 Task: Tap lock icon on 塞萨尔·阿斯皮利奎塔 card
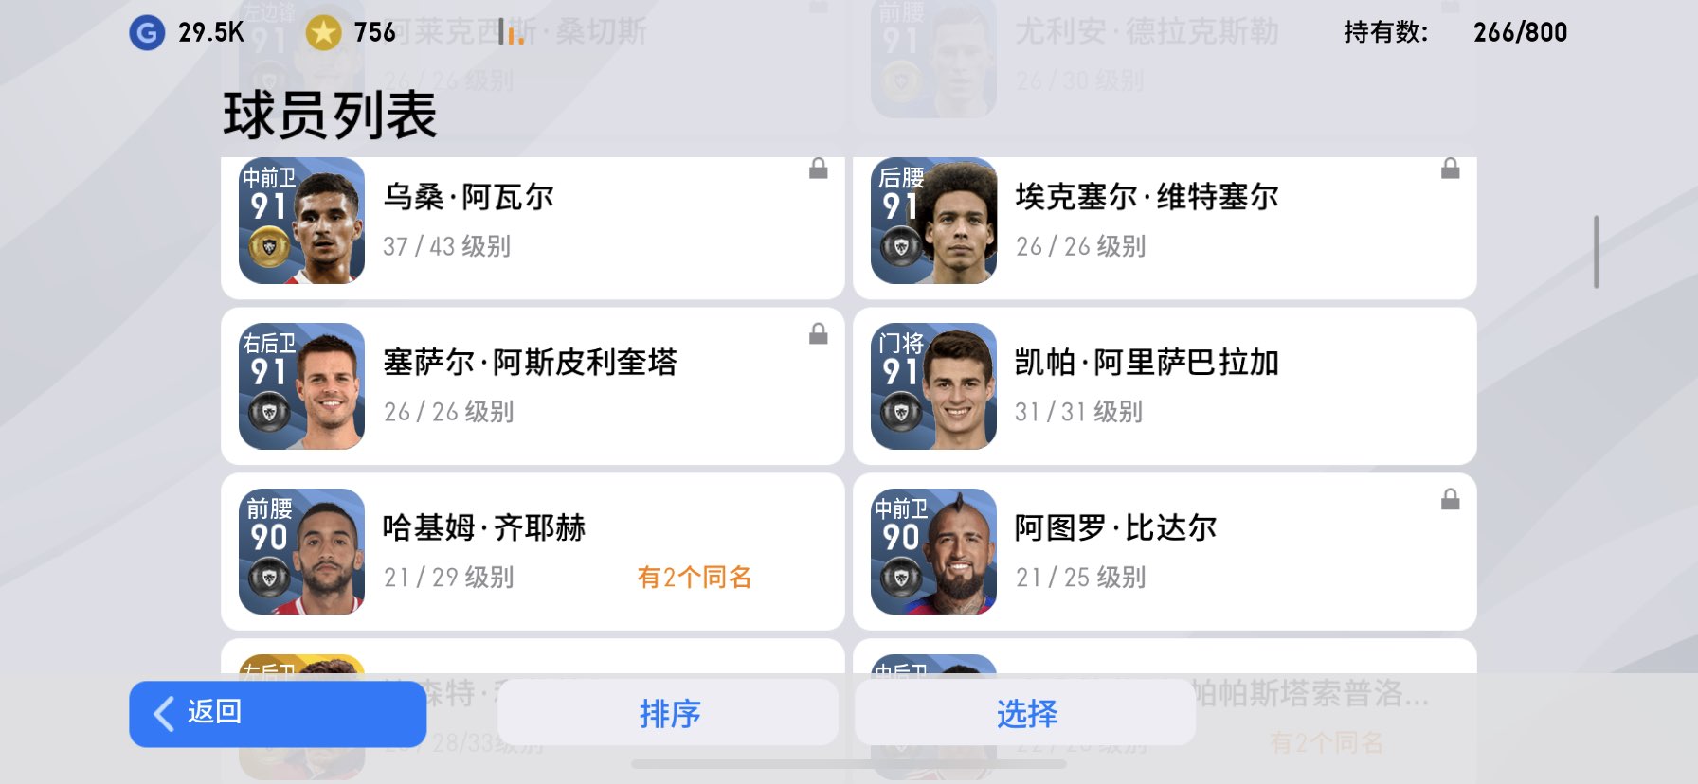pos(819,333)
